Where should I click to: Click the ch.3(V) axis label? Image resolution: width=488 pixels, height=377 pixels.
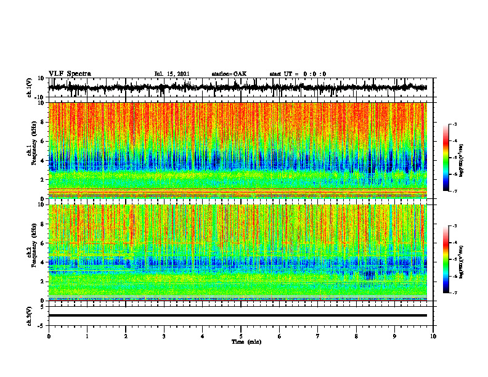click(x=30, y=316)
